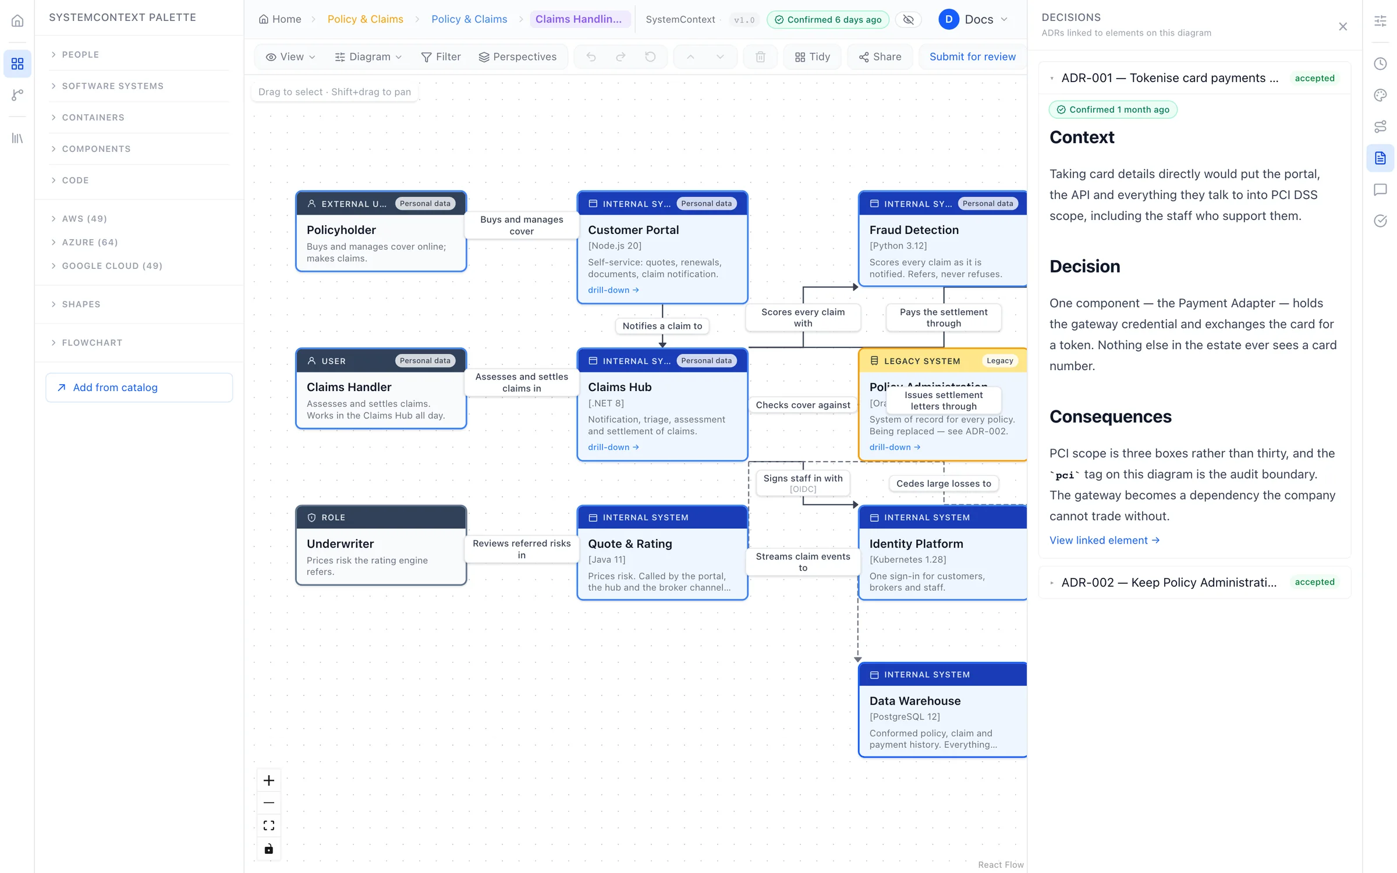Open the history clock icon on right rail
Image resolution: width=1397 pixels, height=873 pixels.
1380,63
